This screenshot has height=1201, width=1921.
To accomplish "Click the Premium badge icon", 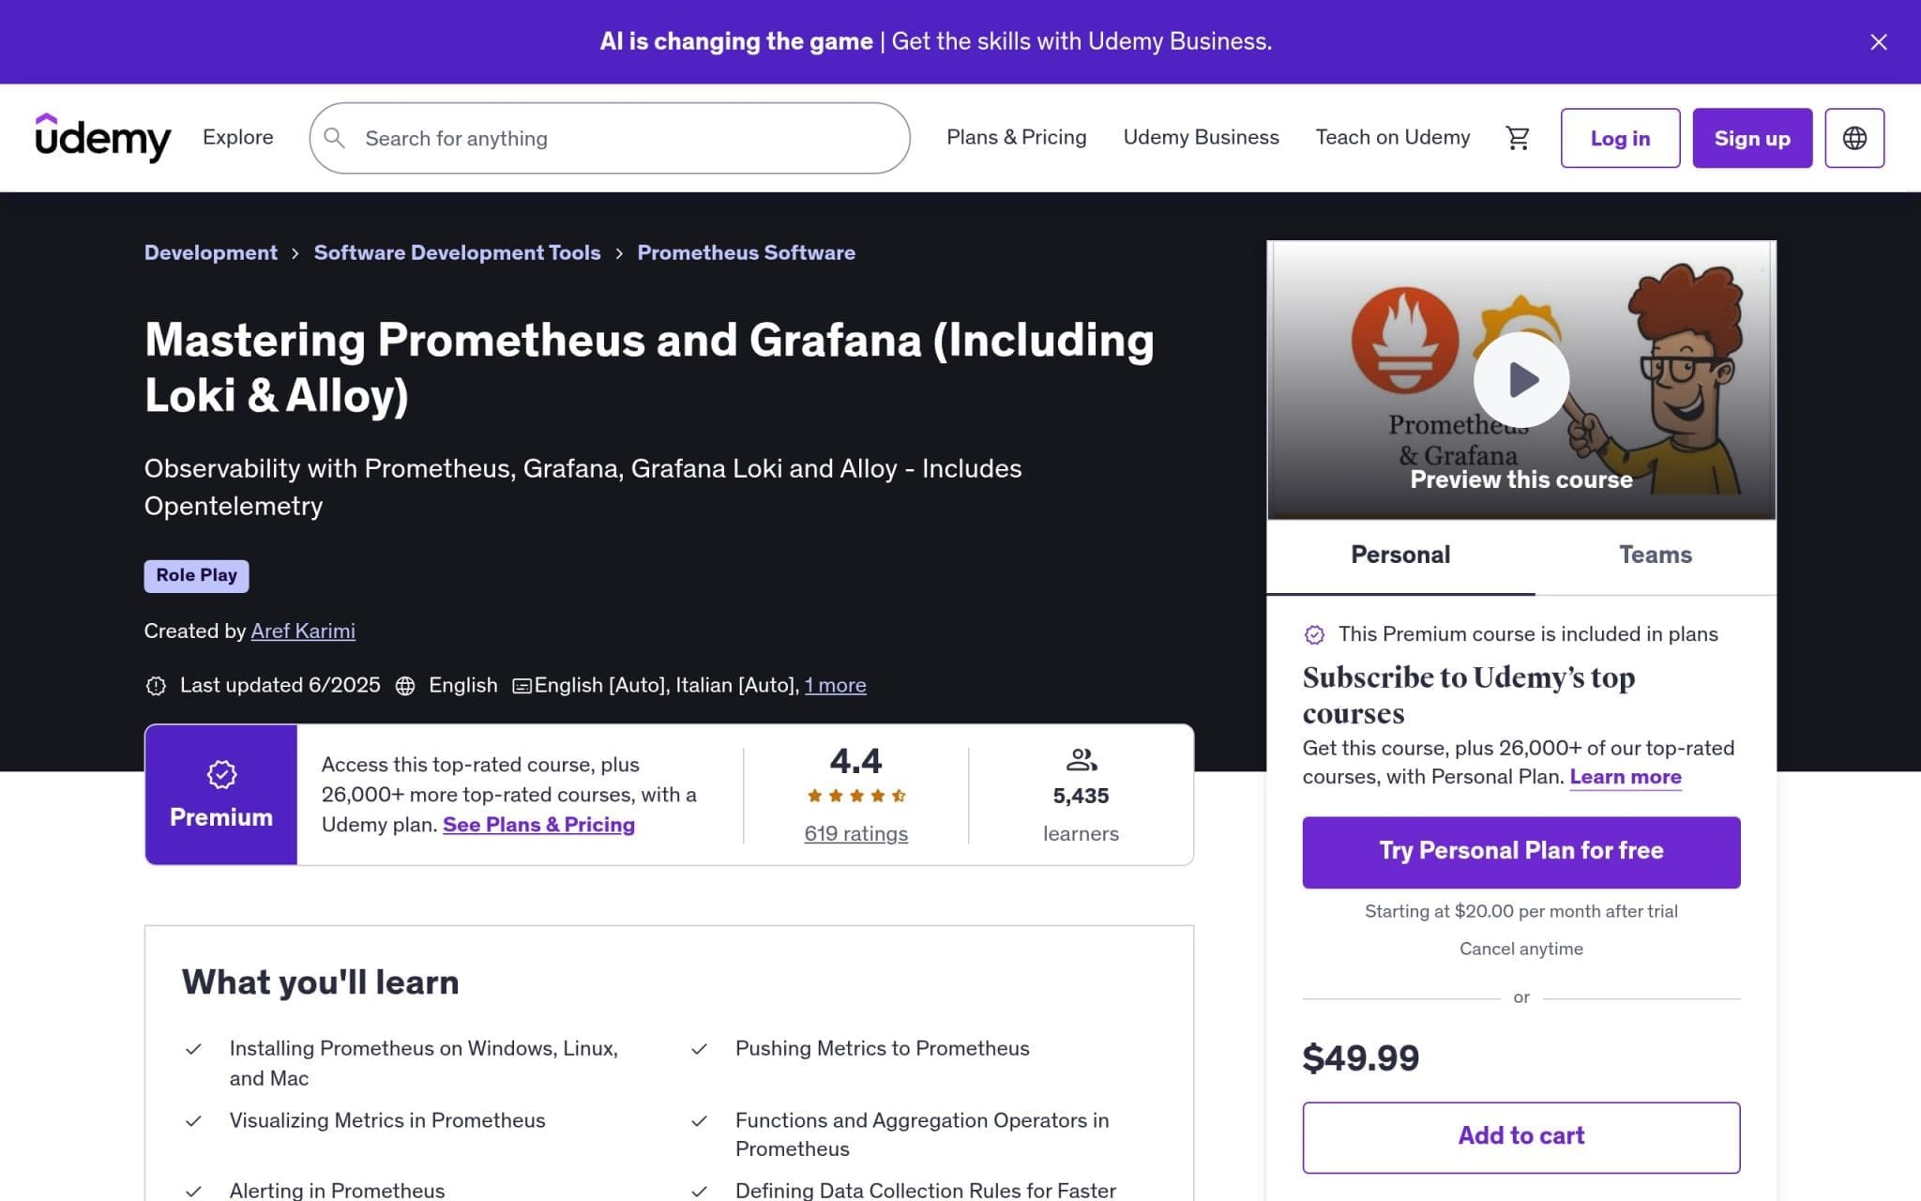I will [220, 774].
